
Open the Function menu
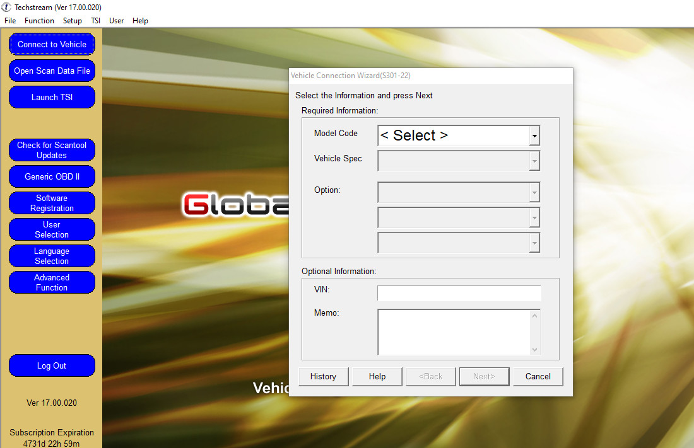click(39, 21)
